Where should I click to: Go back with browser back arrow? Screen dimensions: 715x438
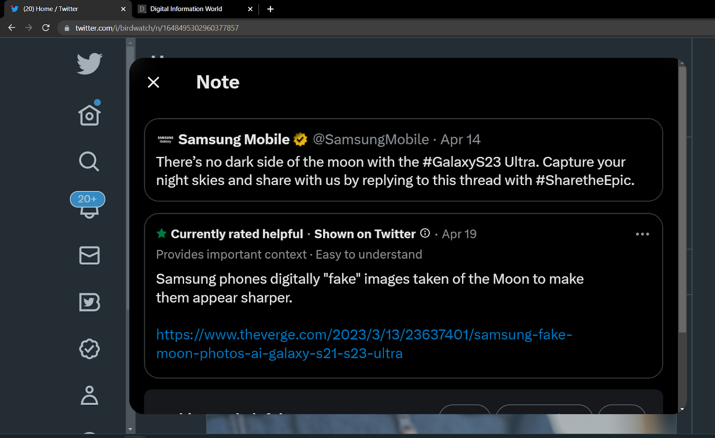(12, 28)
